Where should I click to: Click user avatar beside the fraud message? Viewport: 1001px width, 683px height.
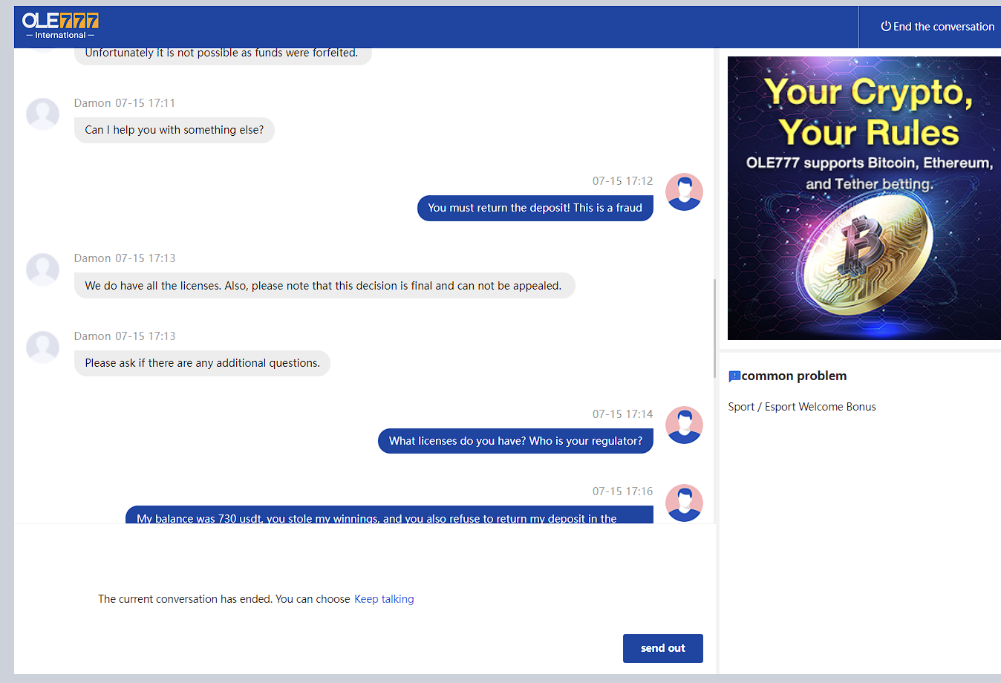[x=683, y=192]
